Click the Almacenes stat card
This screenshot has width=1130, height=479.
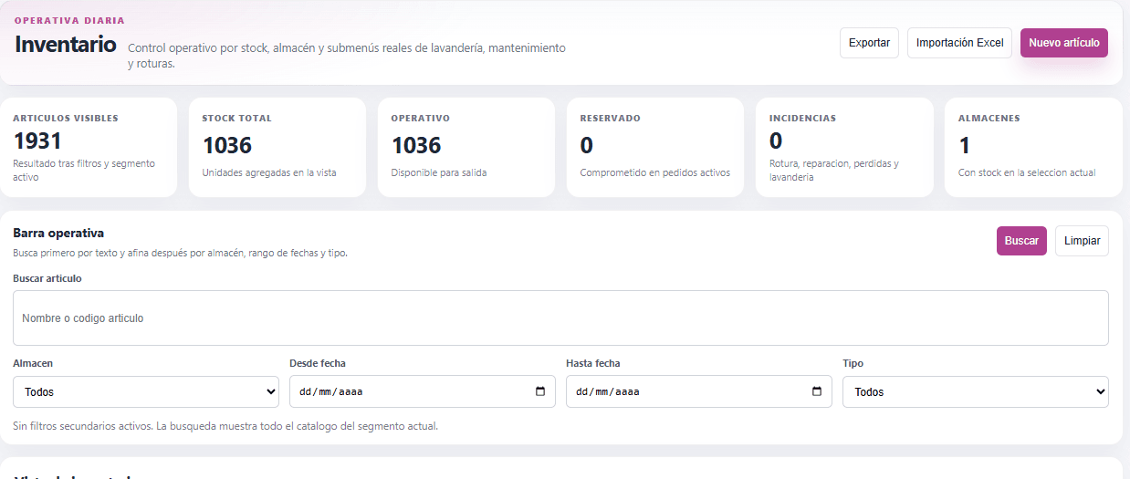(1033, 147)
